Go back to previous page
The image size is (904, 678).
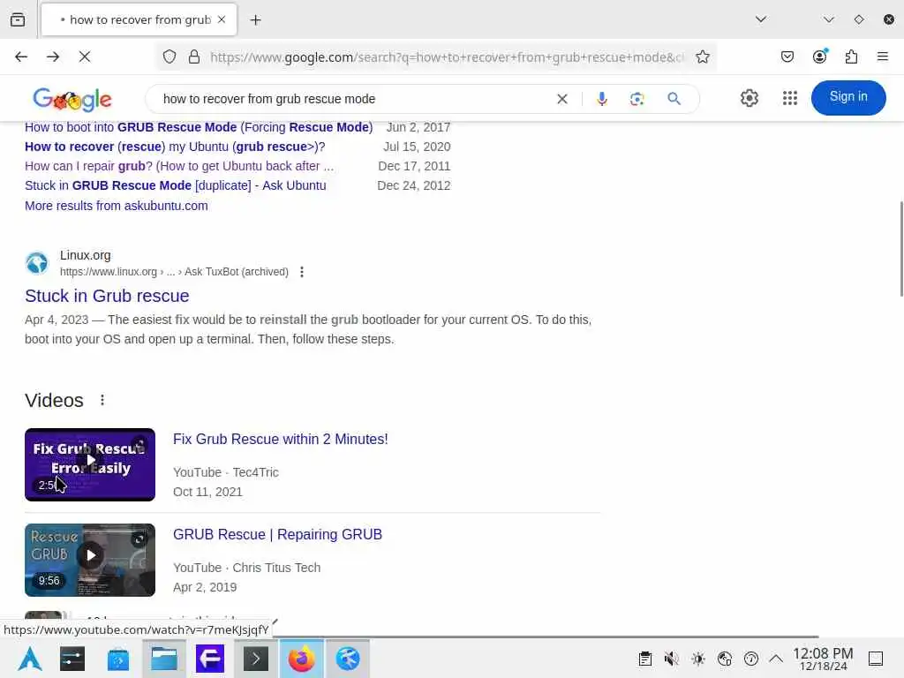coord(21,56)
